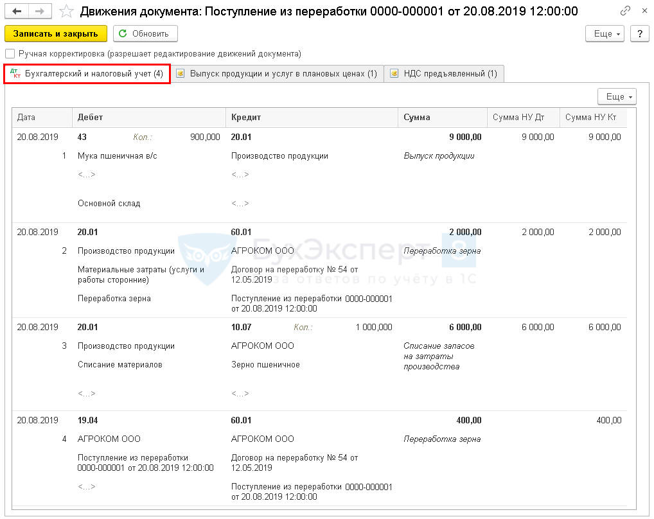Select the НДС предъявленный tab
The width and height of the screenshot is (654, 519).
pyautogui.click(x=444, y=74)
